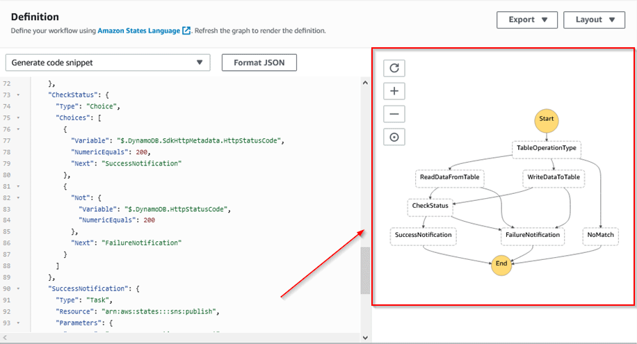Screen dimensions: 637x344
Task: Center the workflow graph view
Action: (394, 138)
